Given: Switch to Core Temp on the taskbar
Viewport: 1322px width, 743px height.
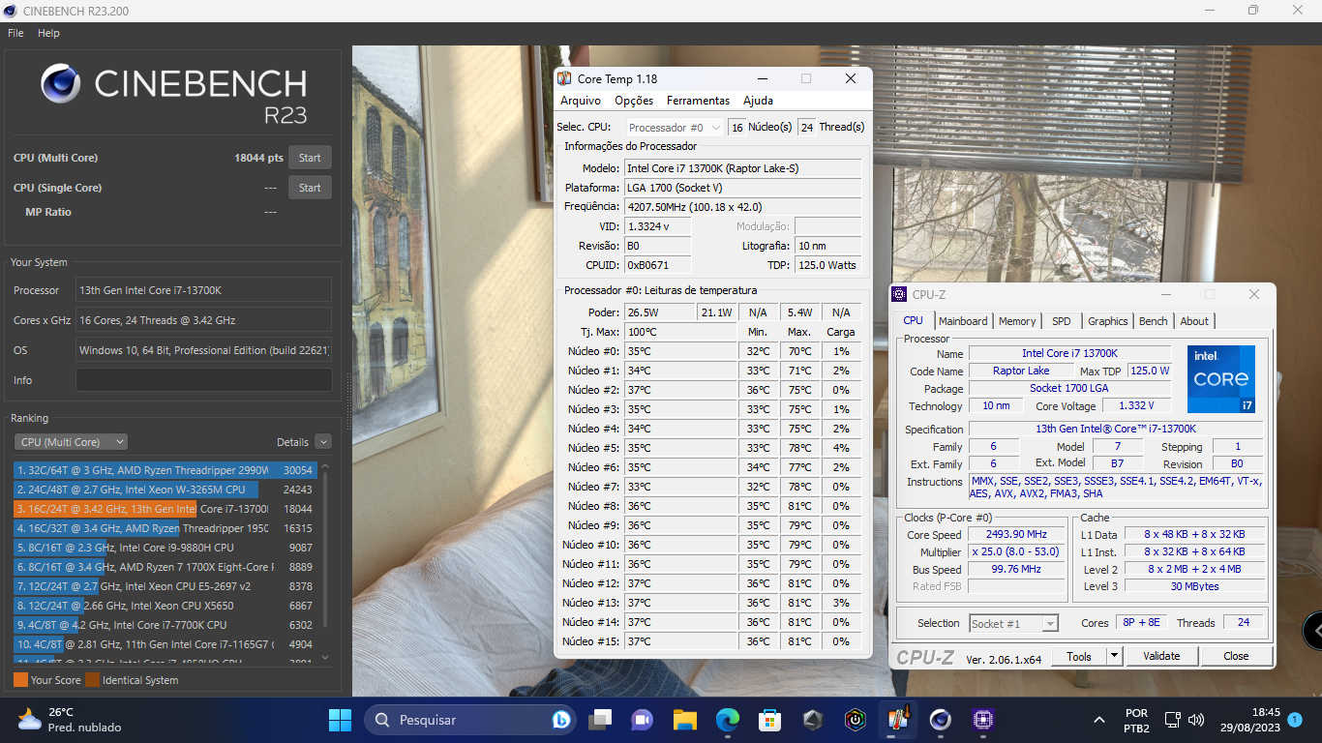Looking at the screenshot, I should [897, 720].
